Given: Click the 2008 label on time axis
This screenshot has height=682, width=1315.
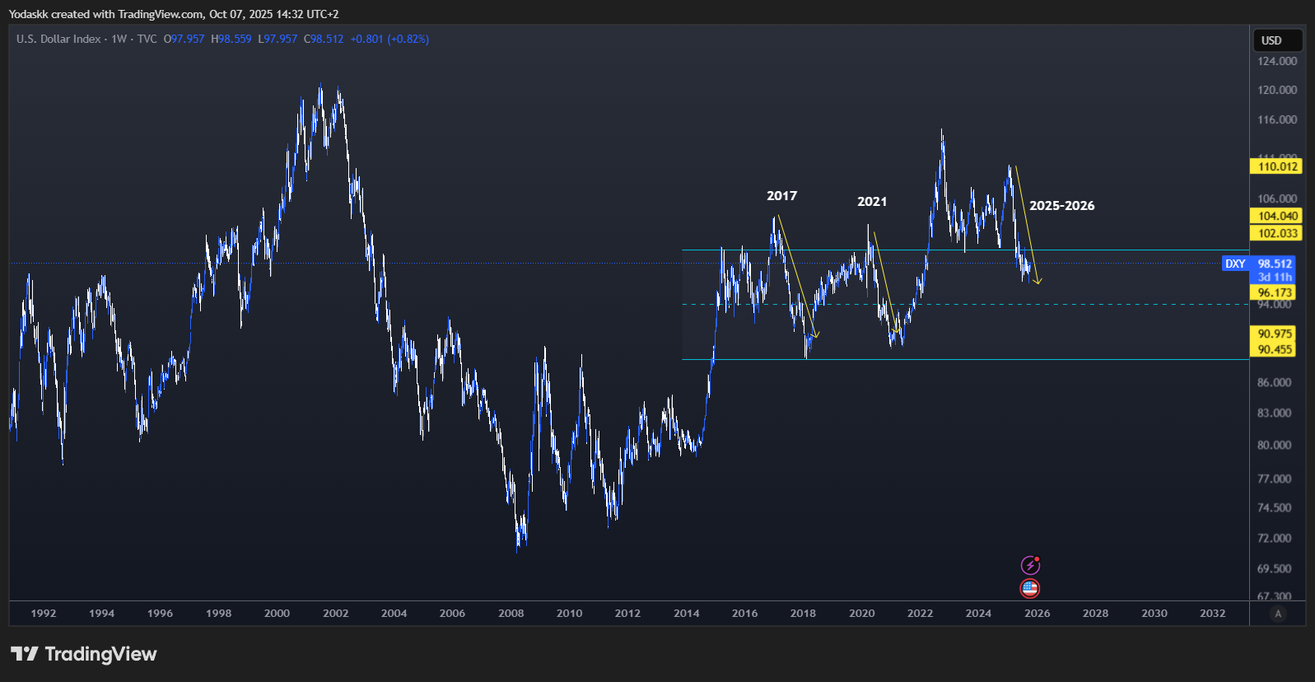Looking at the screenshot, I should pos(511,614).
